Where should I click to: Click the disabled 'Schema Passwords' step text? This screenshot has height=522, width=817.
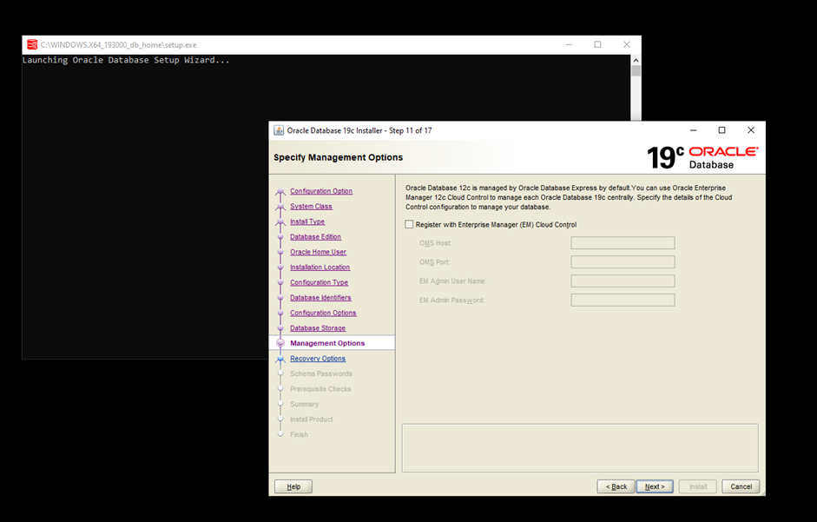(321, 373)
